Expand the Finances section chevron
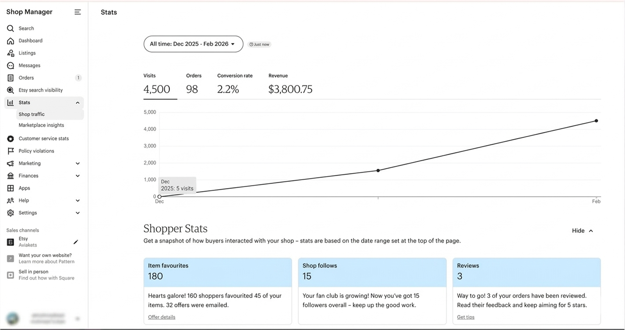This screenshot has width=625, height=330. click(x=78, y=176)
